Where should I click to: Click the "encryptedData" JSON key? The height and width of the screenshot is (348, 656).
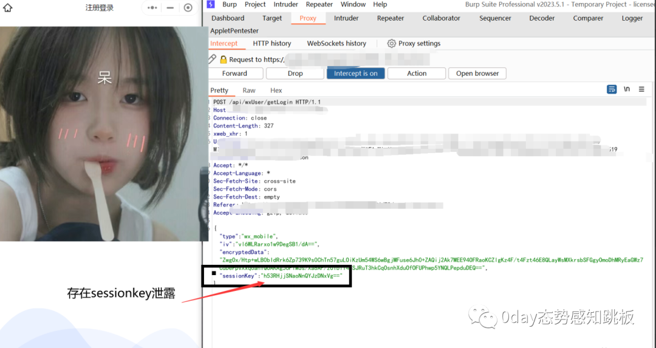(x=243, y=252)
